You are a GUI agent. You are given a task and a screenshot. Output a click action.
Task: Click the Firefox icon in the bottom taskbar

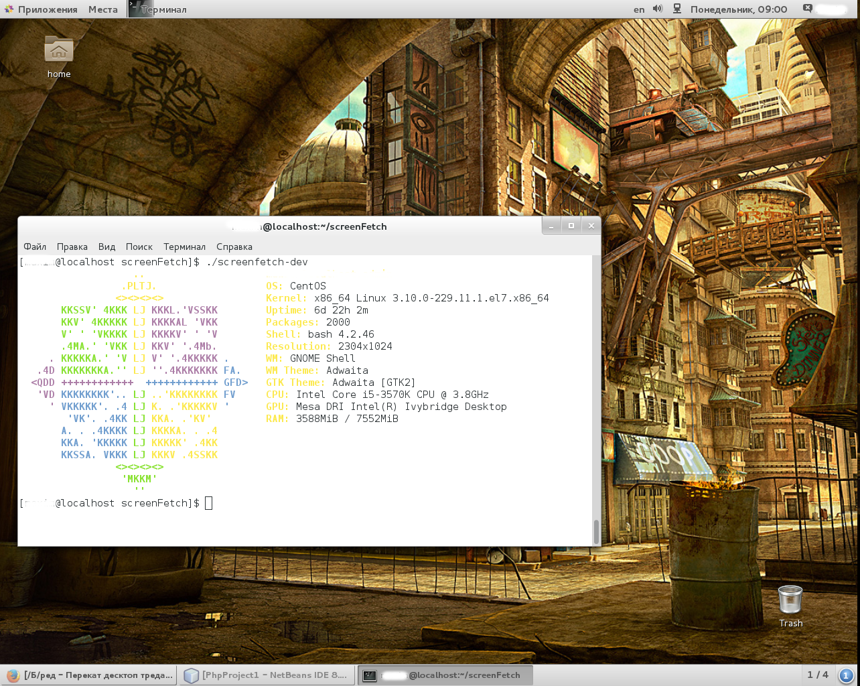(12, 675)
